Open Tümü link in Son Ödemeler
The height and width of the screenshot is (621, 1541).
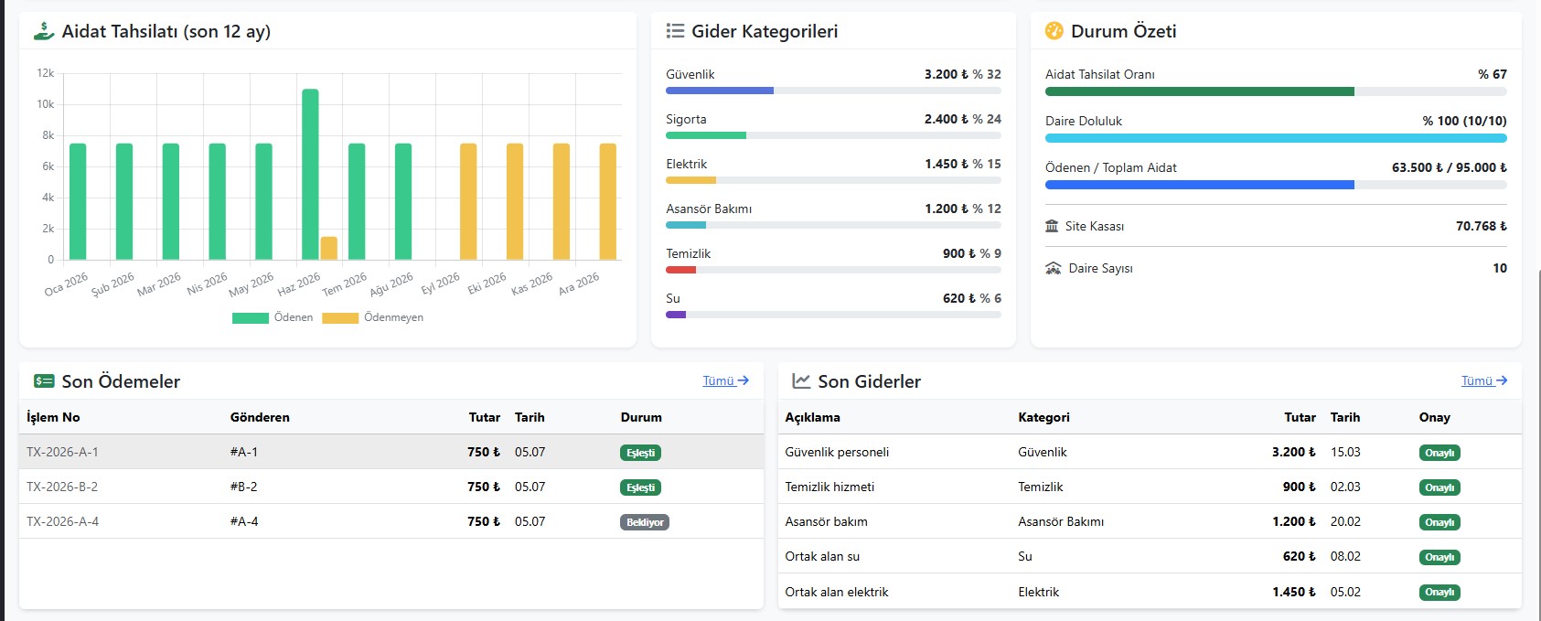coord(726,380)
